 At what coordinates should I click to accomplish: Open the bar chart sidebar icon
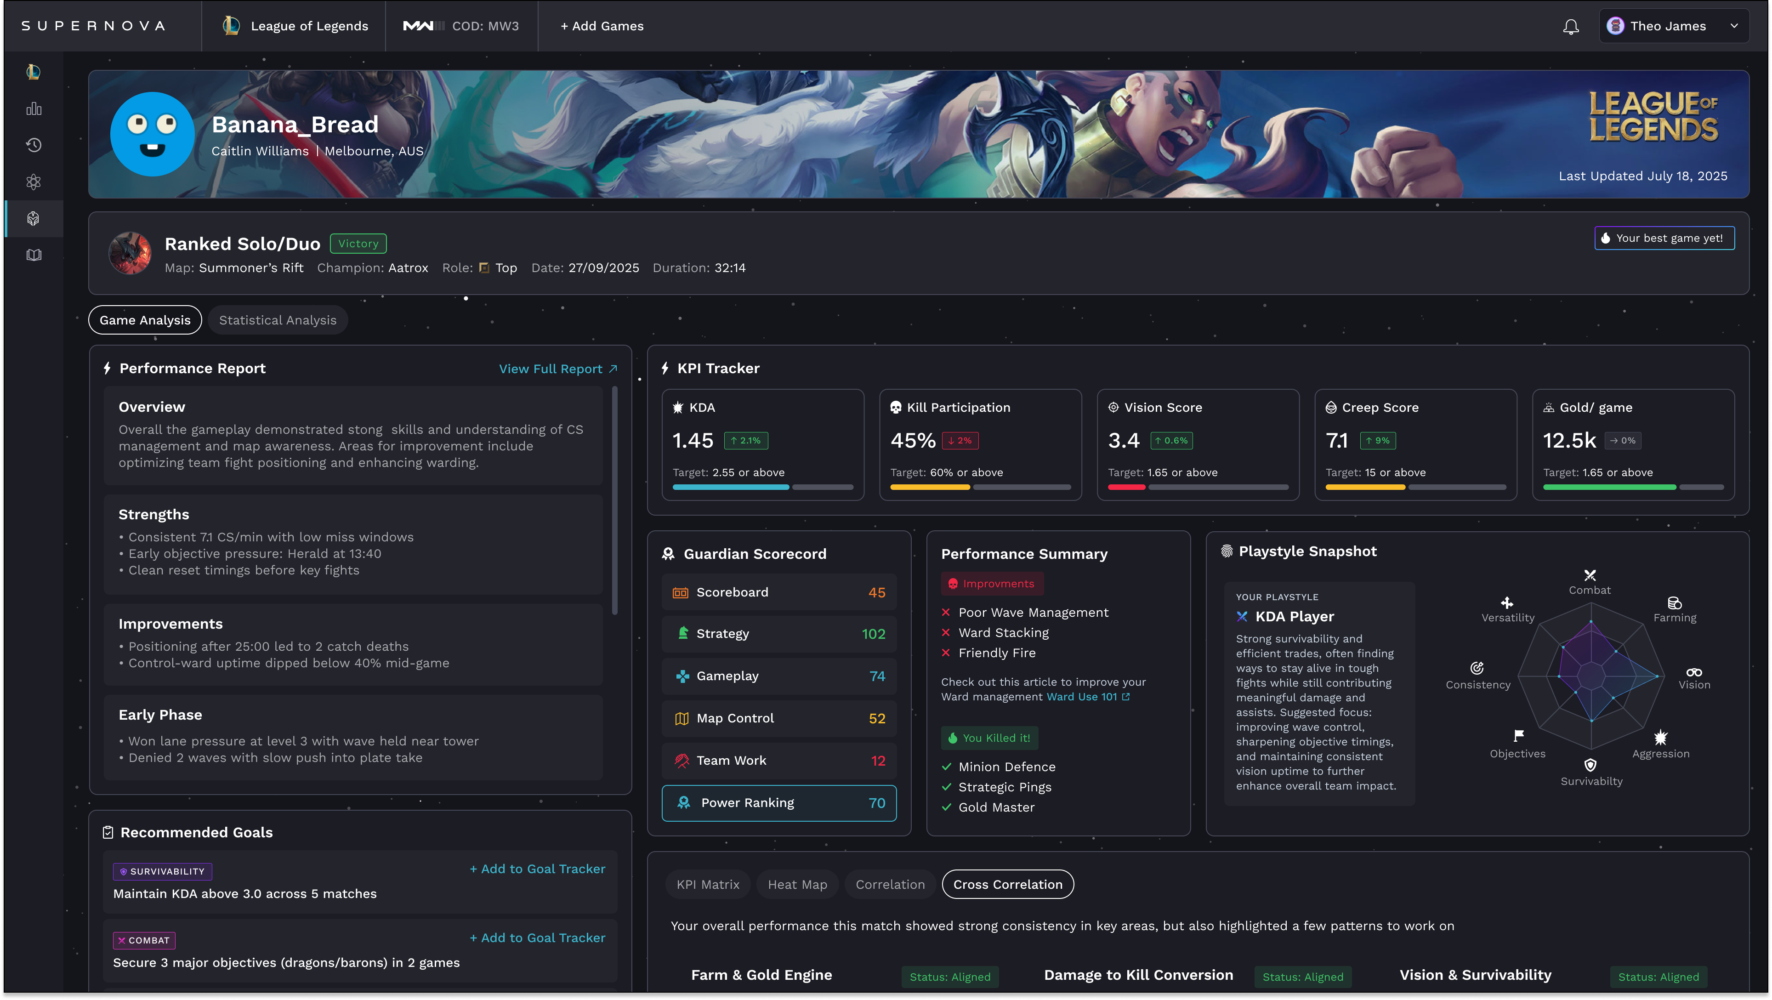pyautogui.click(x=34, y=108)
